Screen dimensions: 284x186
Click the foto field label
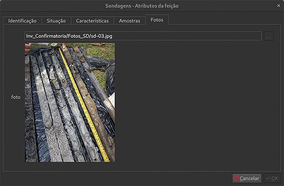coord(16,97)
